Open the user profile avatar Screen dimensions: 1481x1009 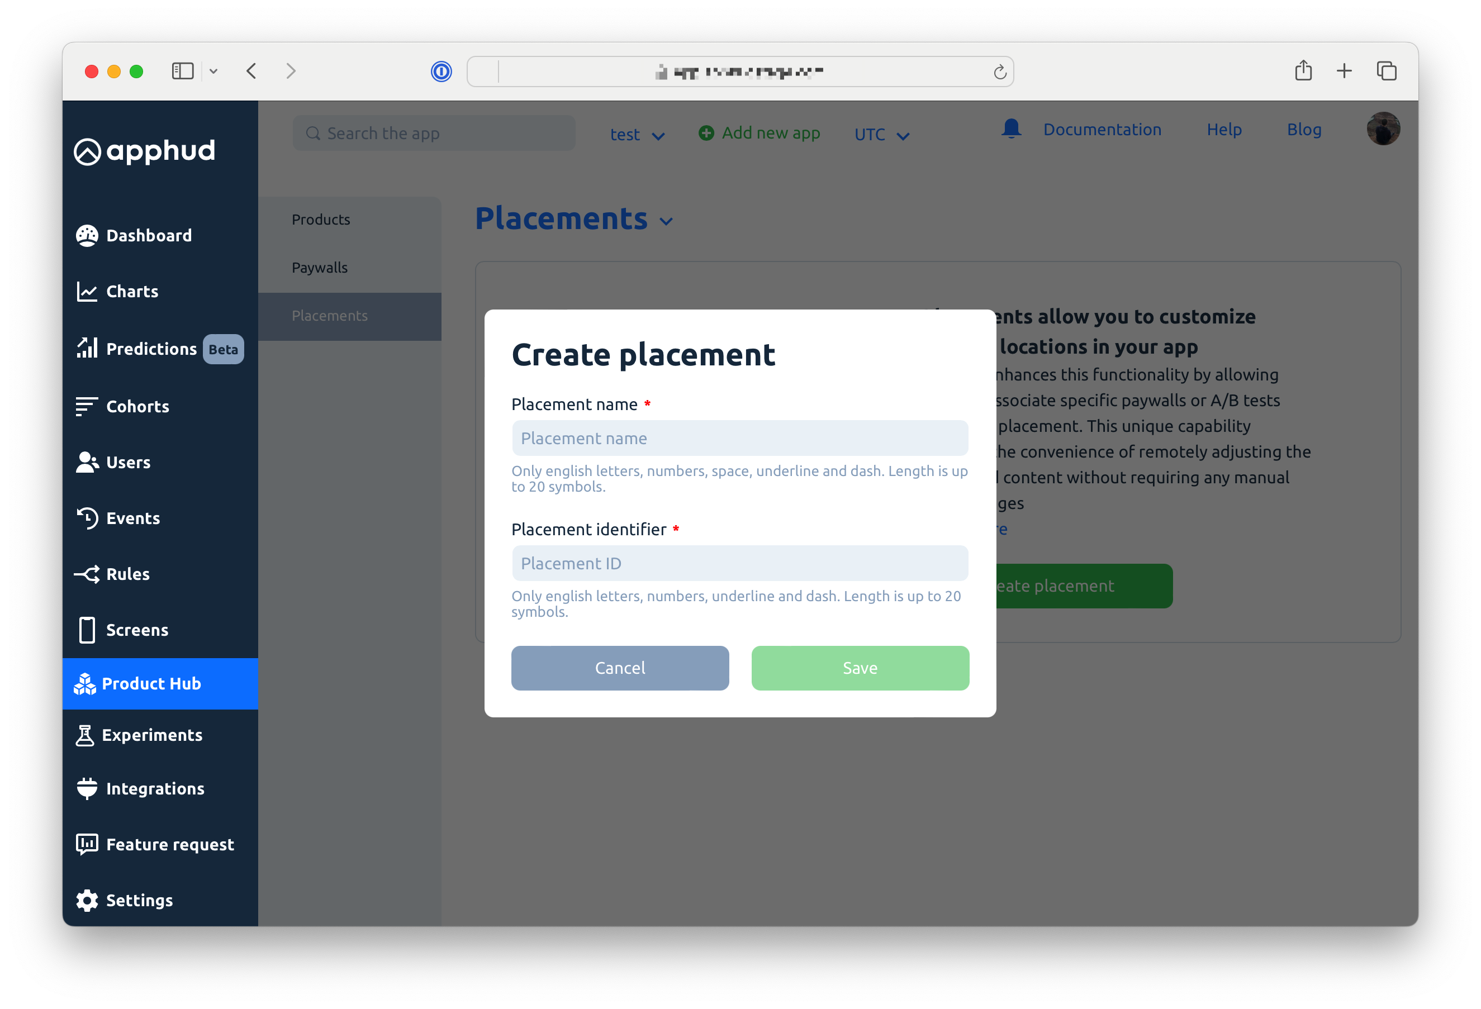pos(1383,128)
